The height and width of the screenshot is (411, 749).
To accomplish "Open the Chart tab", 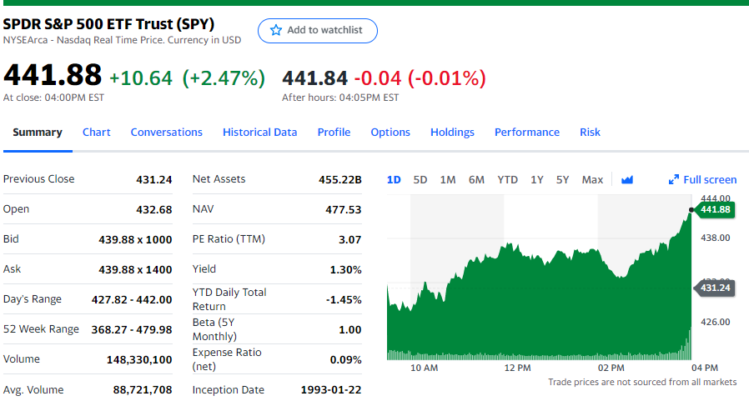I will point(97,132).
